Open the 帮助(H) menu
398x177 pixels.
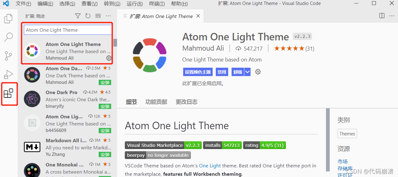pos(179,4)
